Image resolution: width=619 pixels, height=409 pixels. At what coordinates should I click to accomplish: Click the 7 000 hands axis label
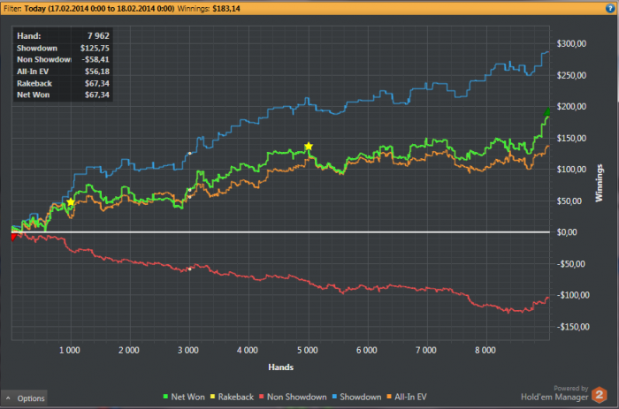(x=426, y=350)
